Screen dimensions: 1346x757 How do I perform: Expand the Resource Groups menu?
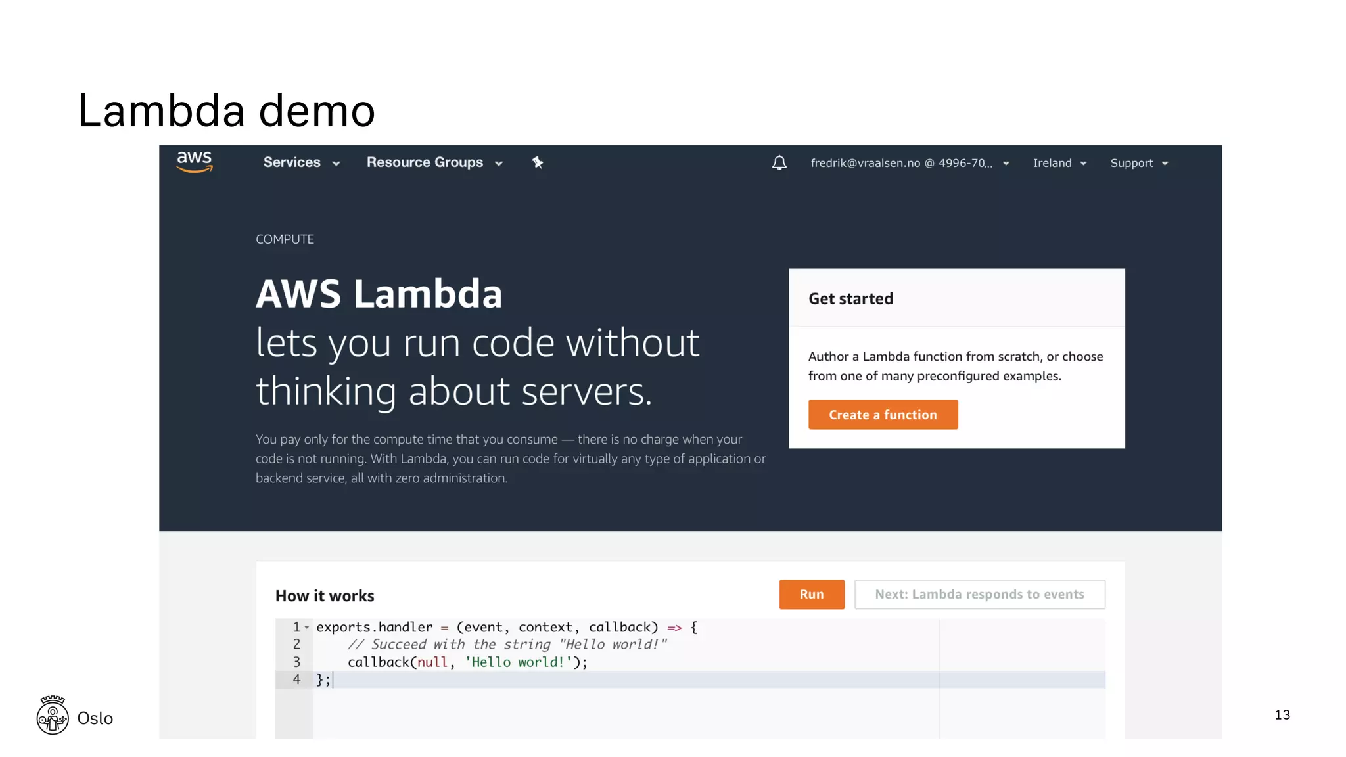pos(434,162)
